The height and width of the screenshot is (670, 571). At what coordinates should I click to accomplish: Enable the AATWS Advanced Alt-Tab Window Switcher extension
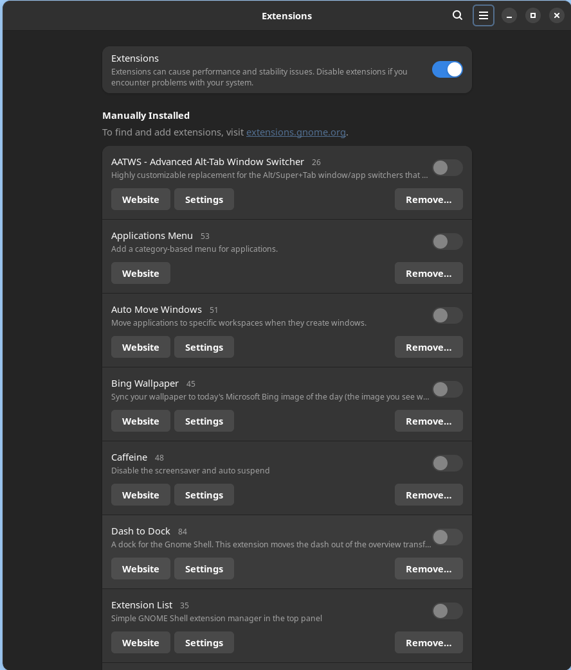click(448, 168)
